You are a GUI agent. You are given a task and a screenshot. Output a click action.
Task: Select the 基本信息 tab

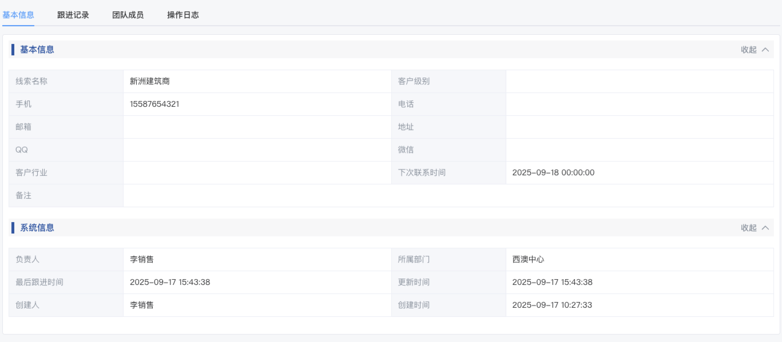tap(18, 15)
